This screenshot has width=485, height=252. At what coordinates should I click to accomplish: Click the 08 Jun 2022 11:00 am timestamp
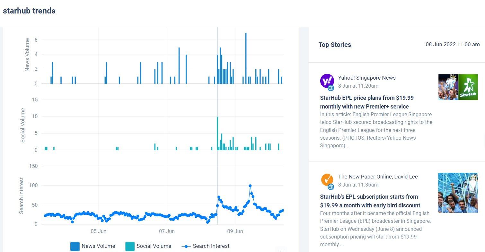click(x=453, y=45)
